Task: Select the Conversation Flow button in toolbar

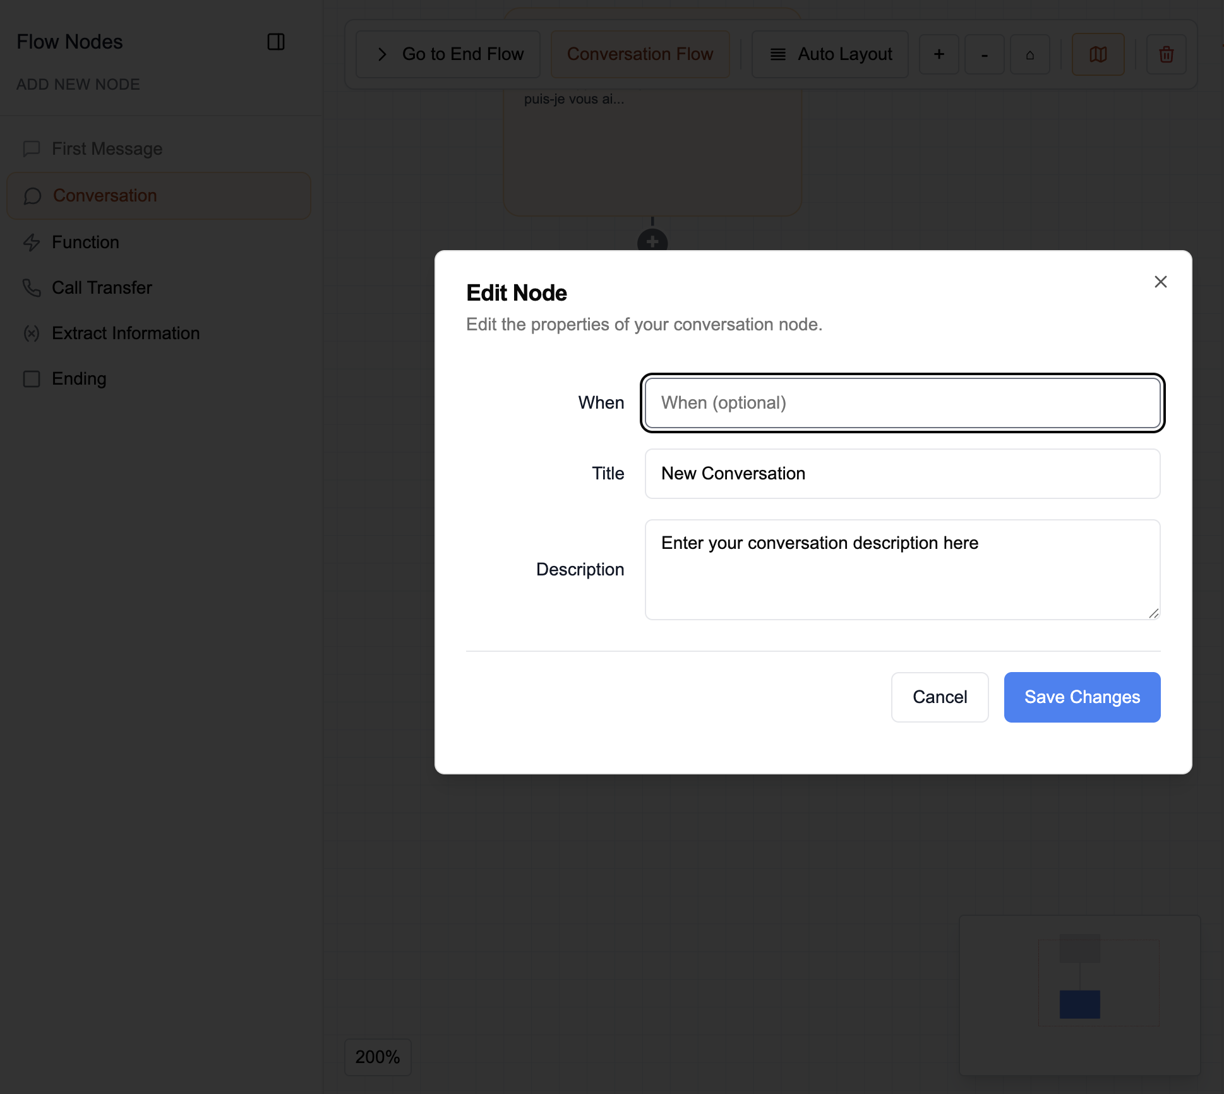Action: pos(640,54)
